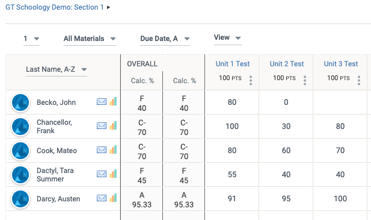Screen dimensions: 371x220
Task: Open message icon for Chancellor, Frank
Action: [102, 125]
